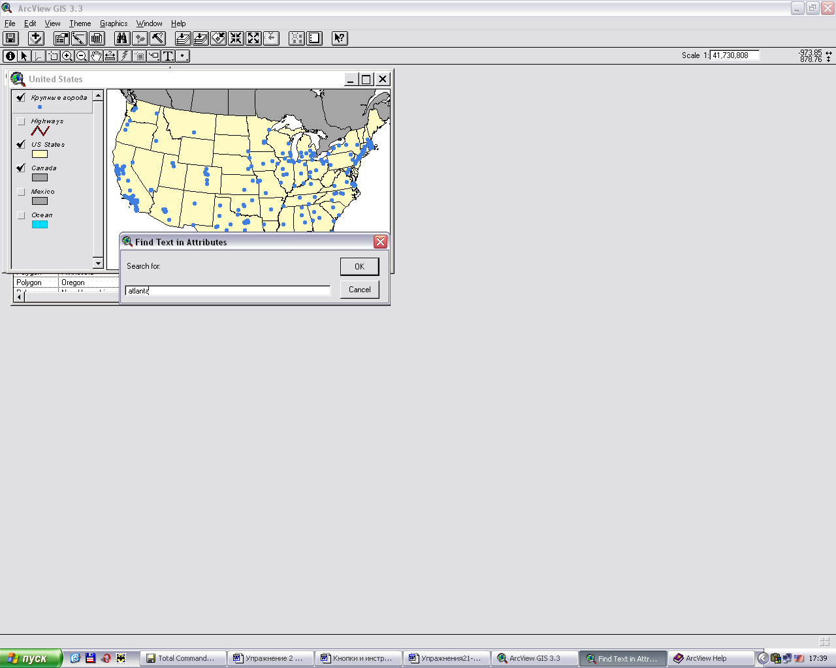Open the View menu
The width and height of the screenshot is (836, 668).
coord(52,23)
